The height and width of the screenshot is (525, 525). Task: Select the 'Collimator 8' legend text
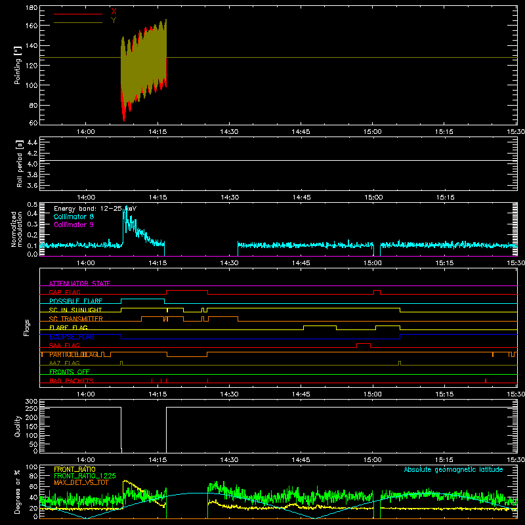(x=73, y=217)
